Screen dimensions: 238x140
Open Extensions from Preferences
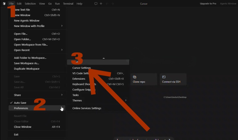point(98,79)
